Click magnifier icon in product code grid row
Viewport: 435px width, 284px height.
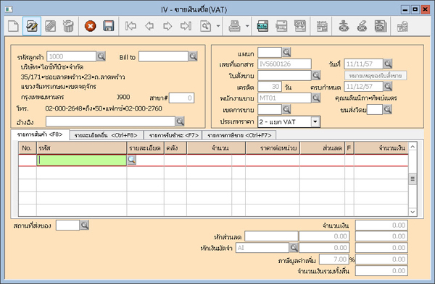[x=131, y=160]
